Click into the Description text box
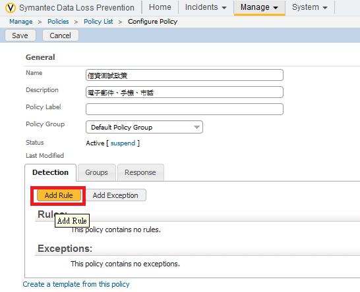This screenshot has height=292, width=360. coord(185,92)
